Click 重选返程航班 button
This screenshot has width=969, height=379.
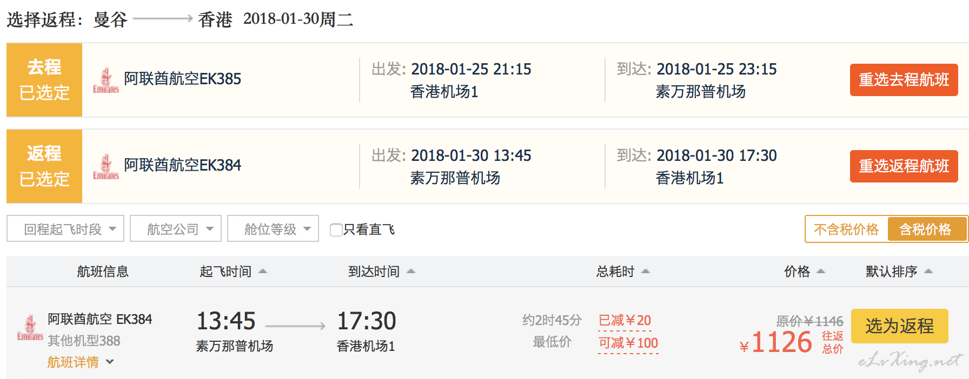(x=904, y=166)
